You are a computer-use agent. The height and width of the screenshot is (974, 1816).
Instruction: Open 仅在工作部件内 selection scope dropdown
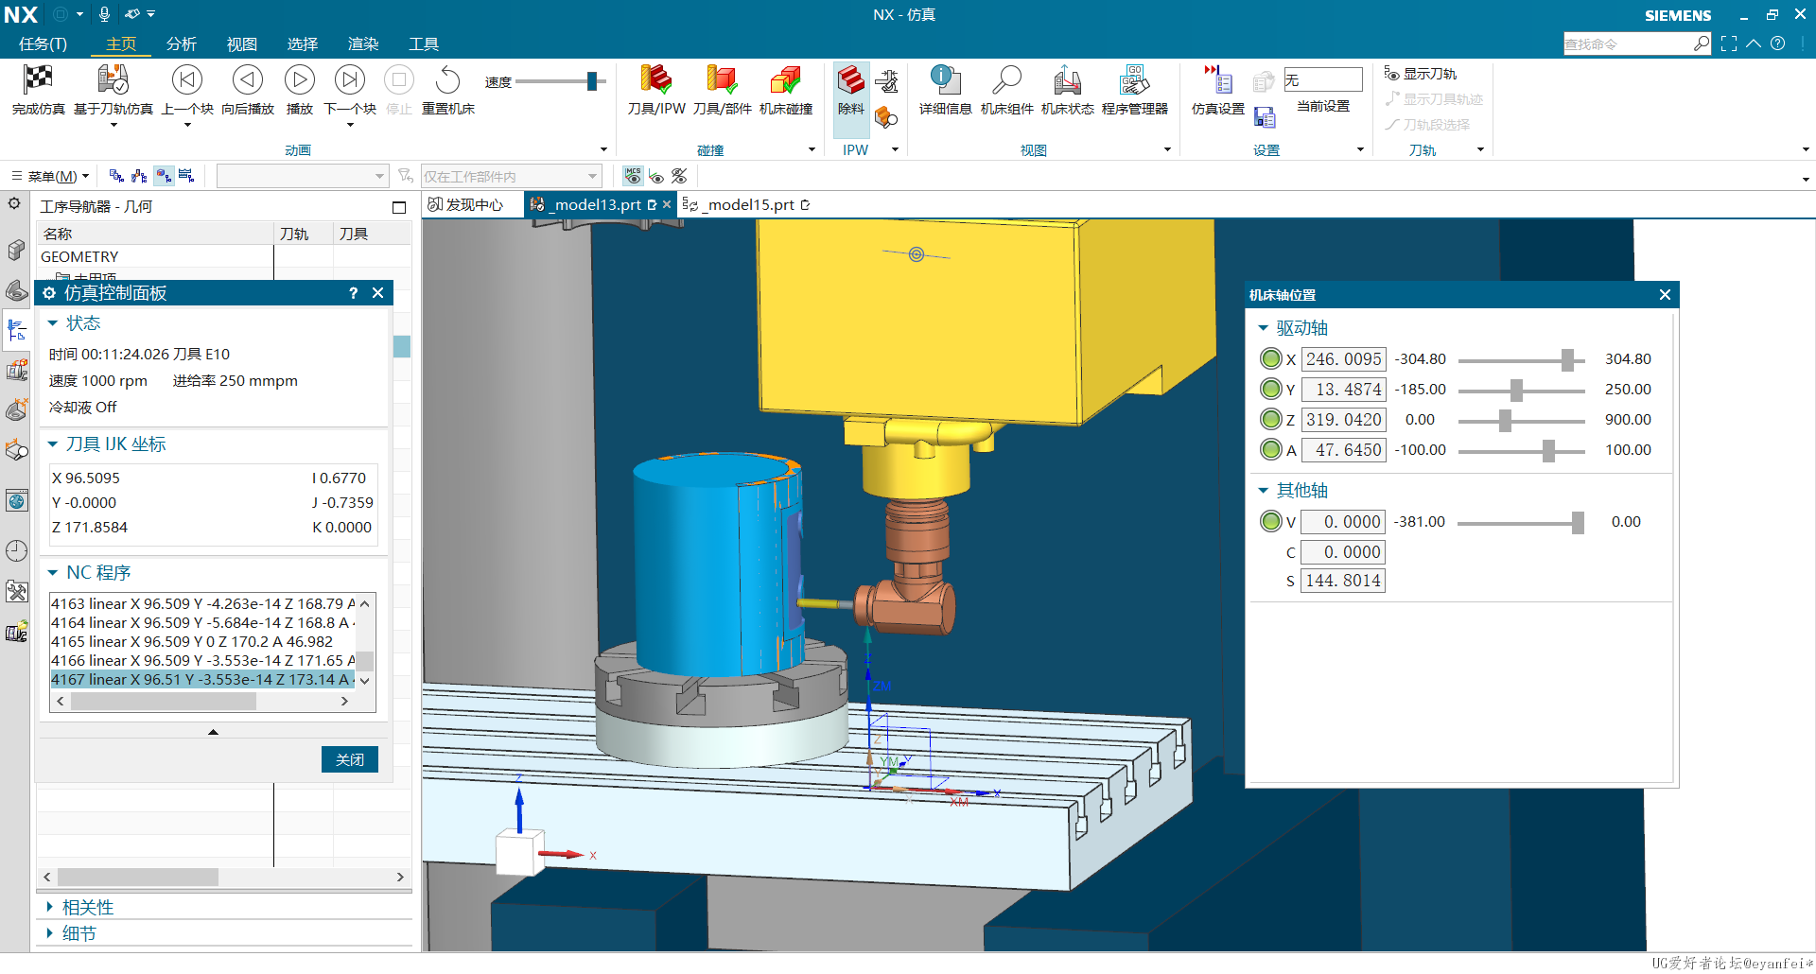pos(511,176)
